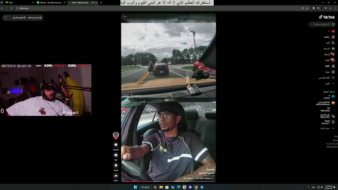Open Discord from the taskbar
Screen dimensions: 338x190
point(190,187)
